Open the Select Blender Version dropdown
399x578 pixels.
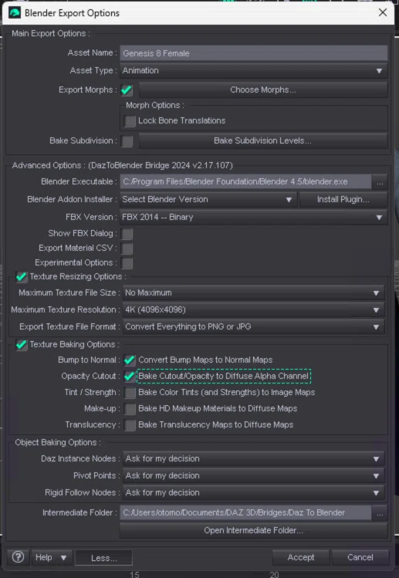click(x=208, y=199)
